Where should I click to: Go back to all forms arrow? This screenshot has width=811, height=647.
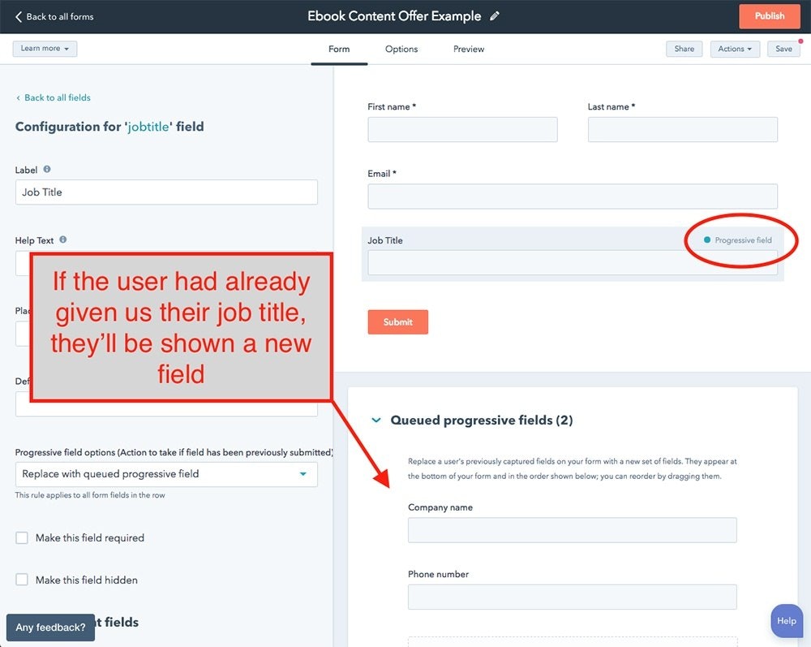tap(19, 16)
